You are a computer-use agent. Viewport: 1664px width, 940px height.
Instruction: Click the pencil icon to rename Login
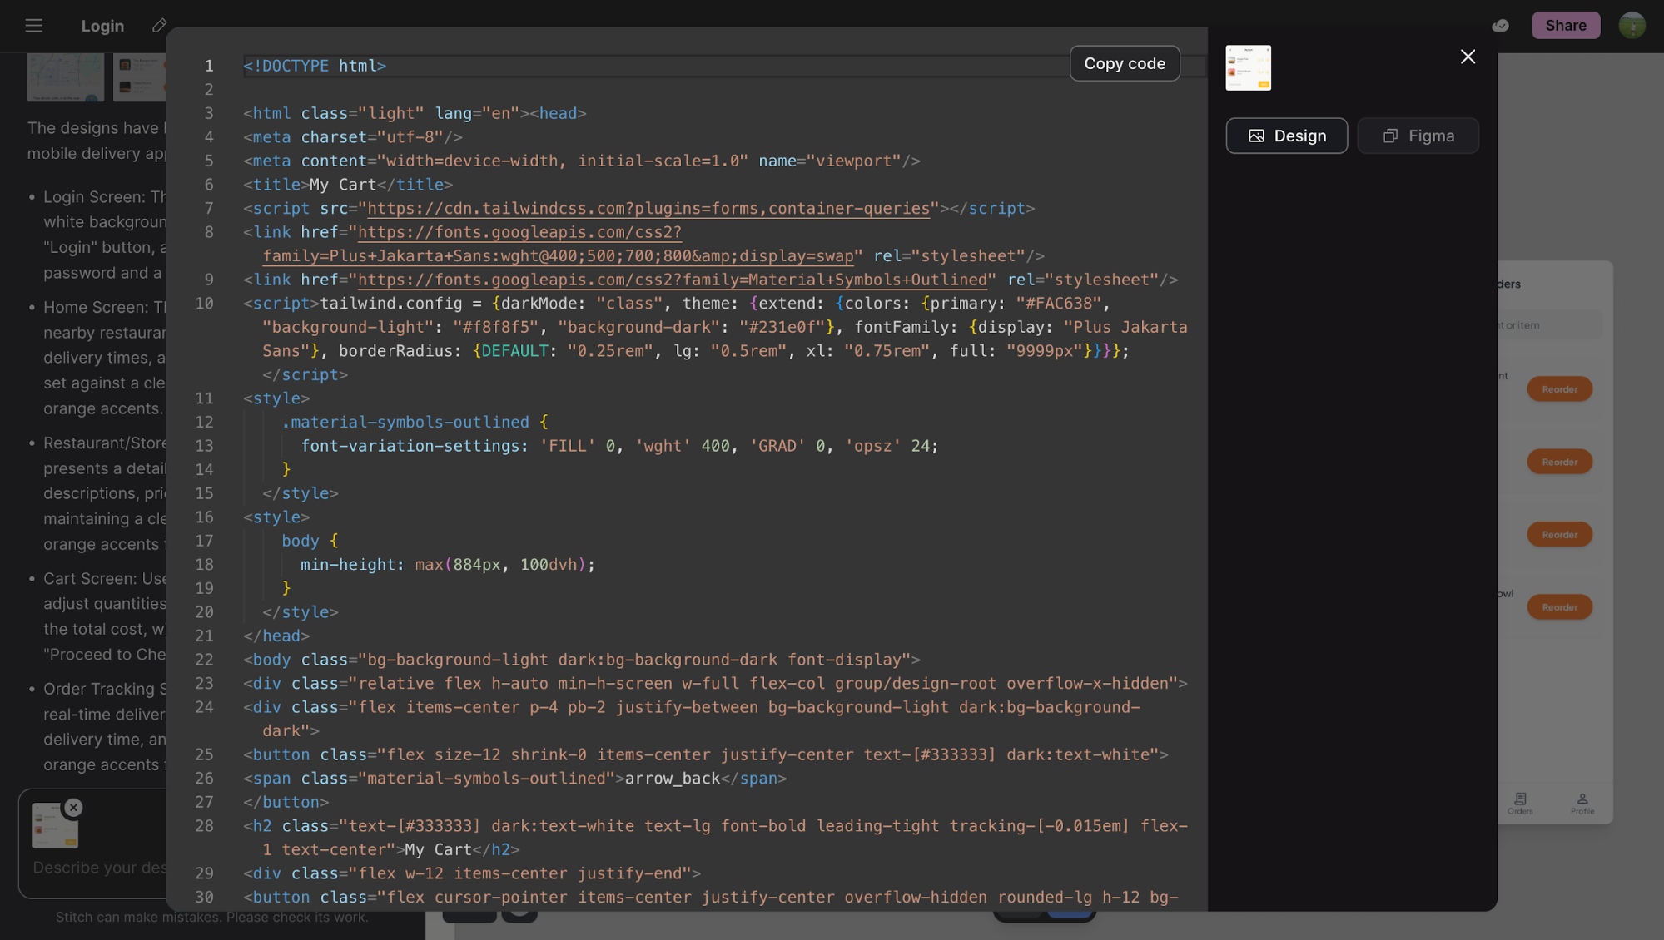160,26
